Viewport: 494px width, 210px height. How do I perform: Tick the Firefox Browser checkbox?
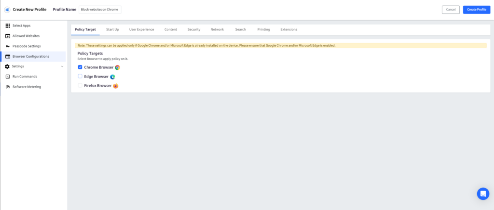(x=80, y=85)
